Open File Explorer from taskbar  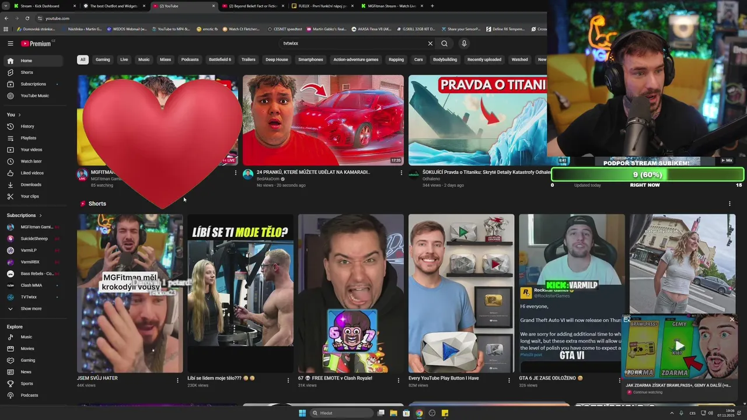coord(393,413)
